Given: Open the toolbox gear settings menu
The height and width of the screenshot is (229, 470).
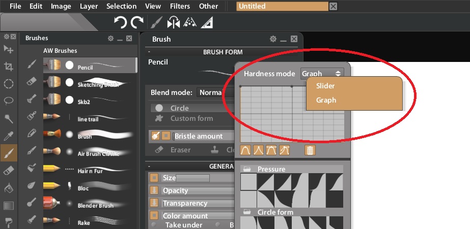Looking at the screenshot, I should pyautogui.click(x=7, y=37).
